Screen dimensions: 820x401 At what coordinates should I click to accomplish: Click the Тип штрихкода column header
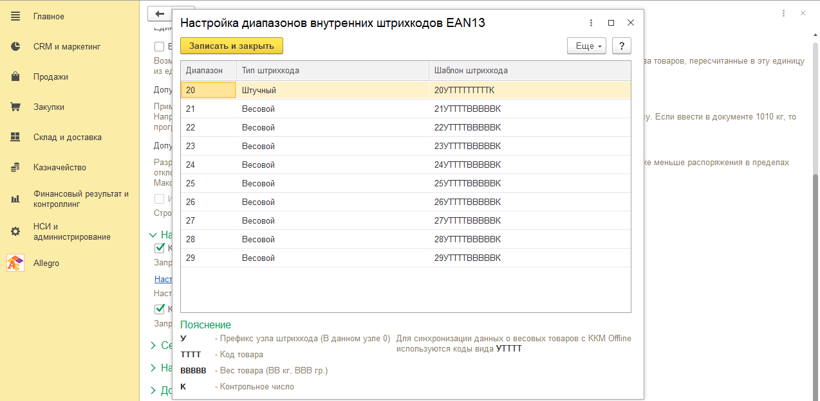333,71
